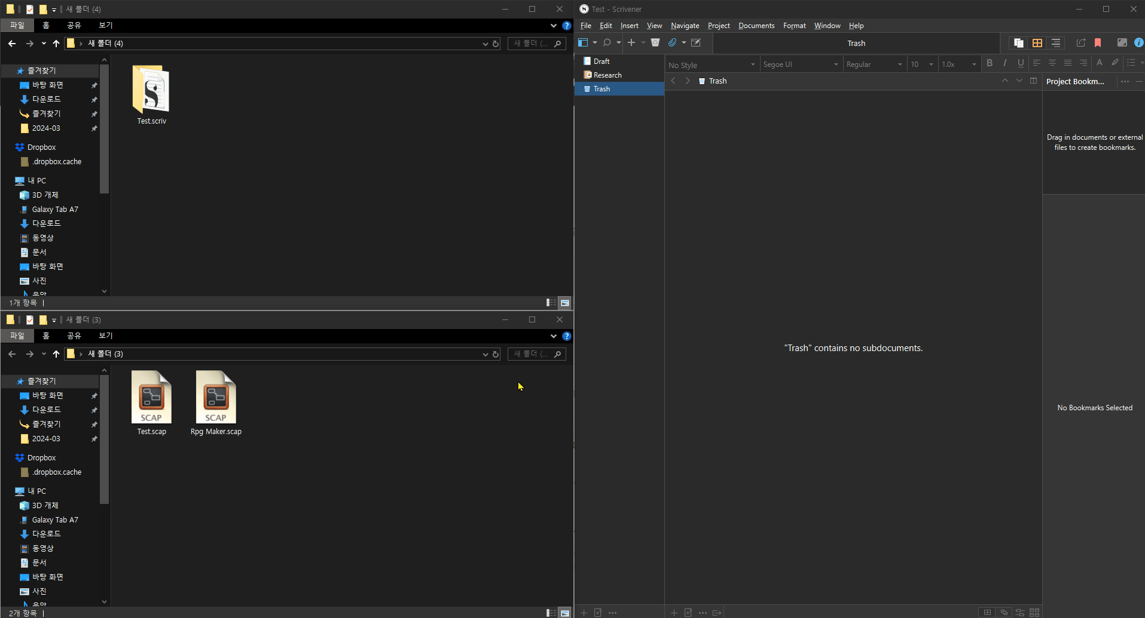
Task: Open project search with the magnifier icon
Action: [x=607, y=42]
